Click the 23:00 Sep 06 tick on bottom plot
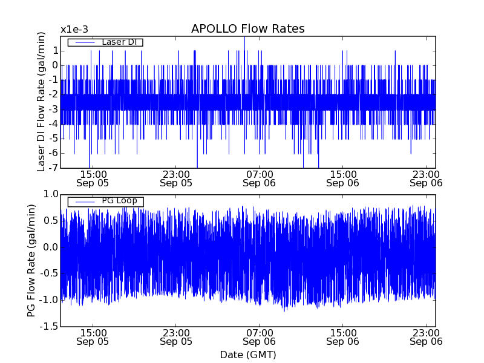This screenshot has height=363, width=484. pos(427,337)
